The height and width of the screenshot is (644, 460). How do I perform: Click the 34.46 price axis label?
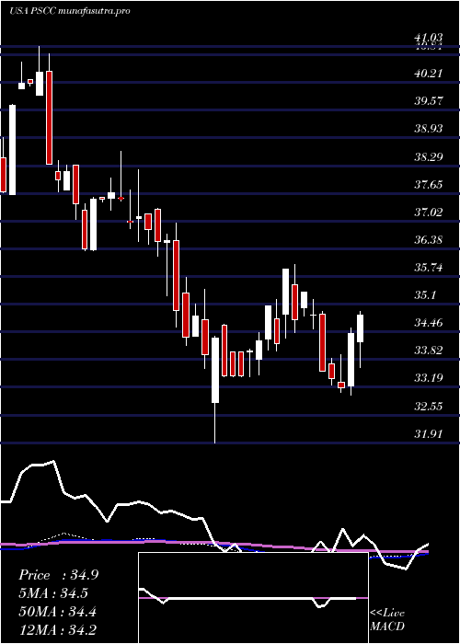(x=428, y=323)
